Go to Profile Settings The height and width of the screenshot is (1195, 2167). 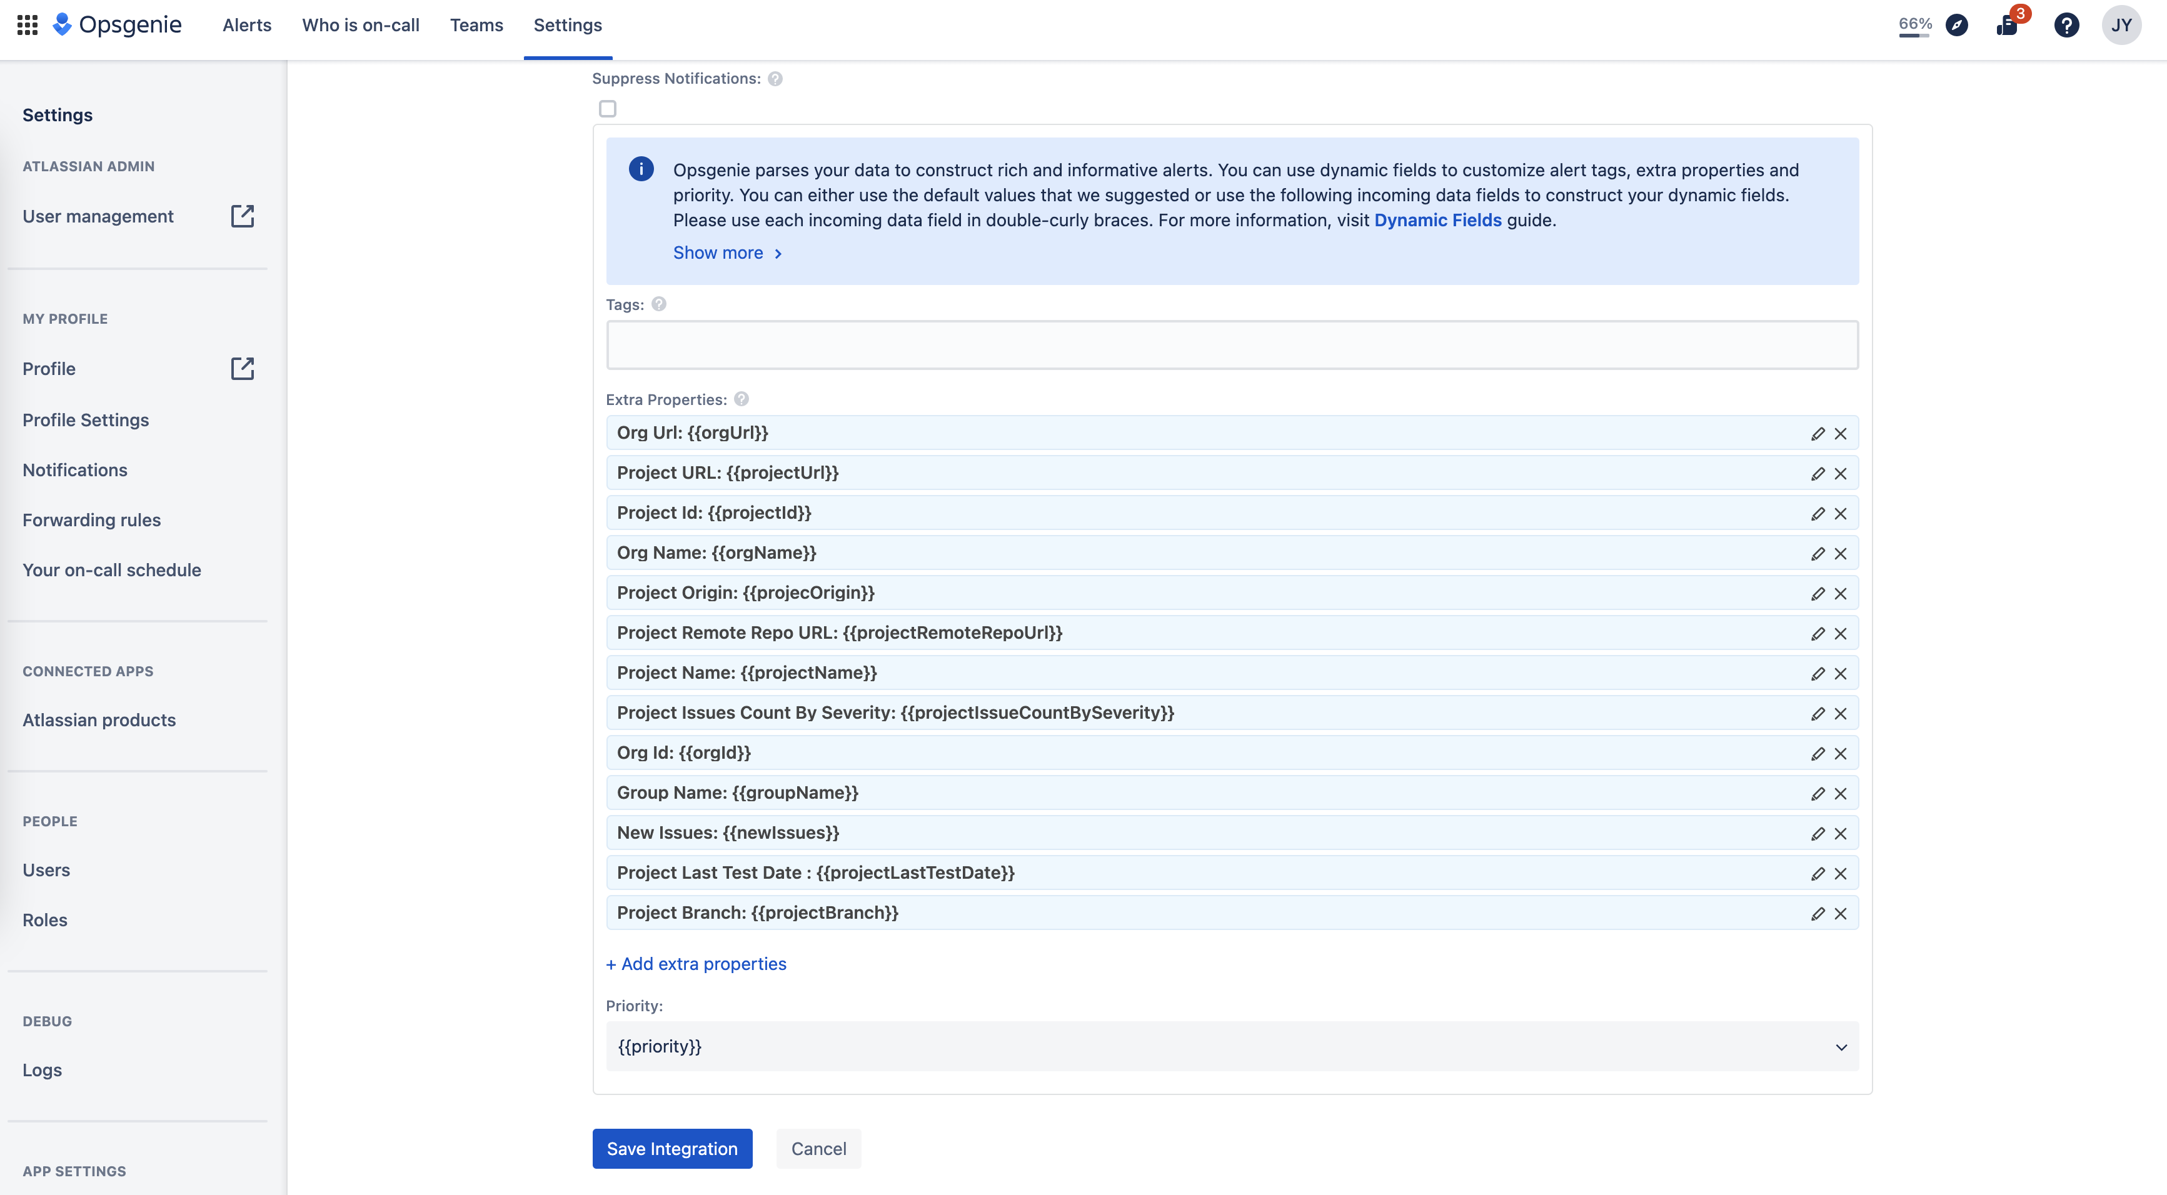pyautogui.click(x=86, y=419)
